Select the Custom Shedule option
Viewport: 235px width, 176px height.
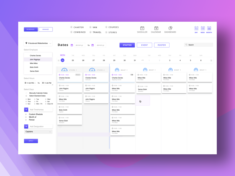point(26,114)
